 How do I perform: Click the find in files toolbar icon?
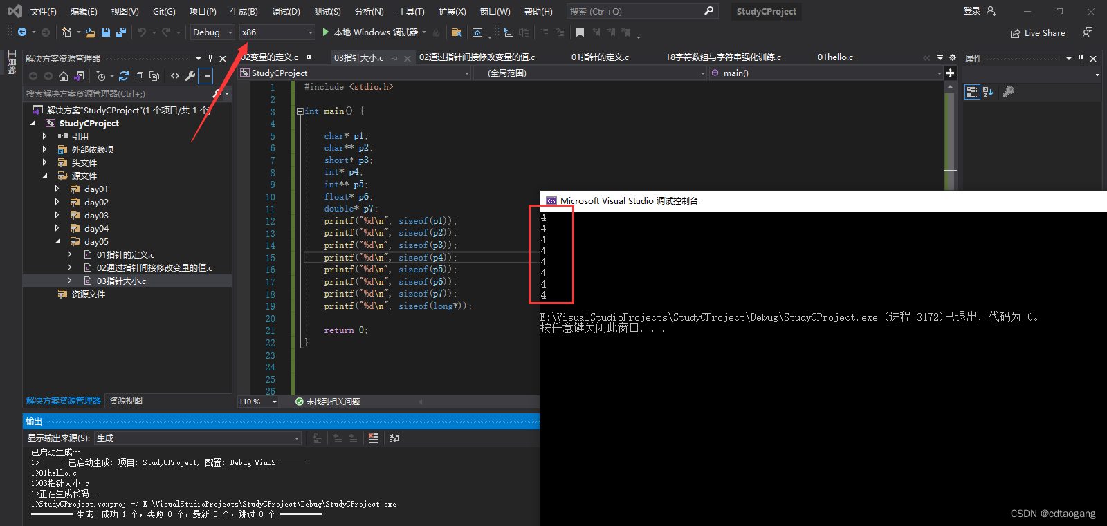[x=456, y=32]
